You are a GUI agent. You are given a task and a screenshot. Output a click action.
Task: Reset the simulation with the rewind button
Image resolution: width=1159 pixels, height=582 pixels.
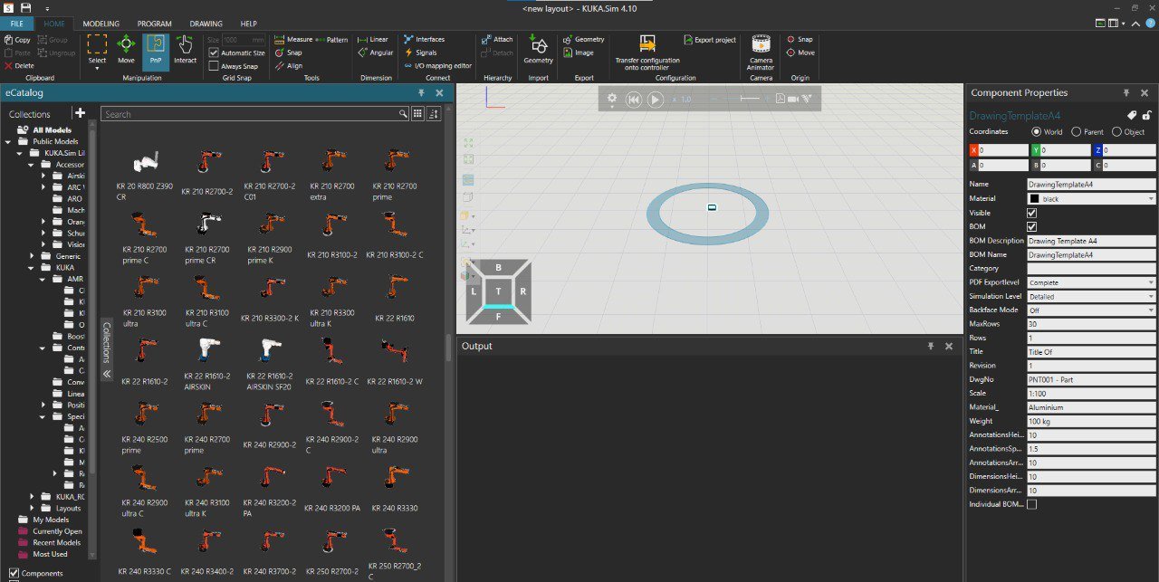pyautogui.click(x=634, y=99)
